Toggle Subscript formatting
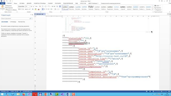This screenshot has height=96, width=171. pos(28,9)
